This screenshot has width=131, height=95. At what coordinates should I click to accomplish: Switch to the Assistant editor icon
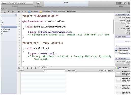[121, 3]
